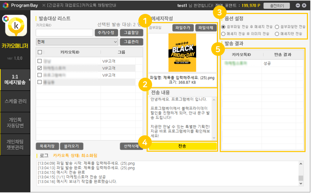Open the 개인채팅 챗봇관리 tab
This screenshot has width=311, height=193.
[x=15, y=145]
